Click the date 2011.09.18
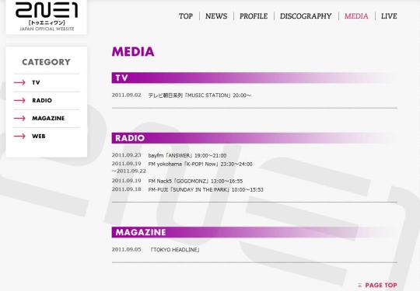Image resolution: width=420 pixels, height=291 pixels. 127,189
